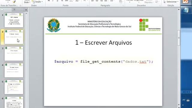Click taskbar scroll left arrow

pyautogui.click(x=182, y=92)
